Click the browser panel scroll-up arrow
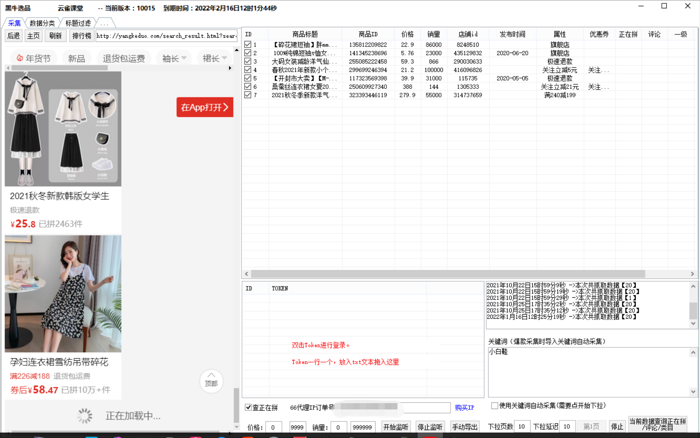This screenshot has height=438, width=700. click(237, 50)
